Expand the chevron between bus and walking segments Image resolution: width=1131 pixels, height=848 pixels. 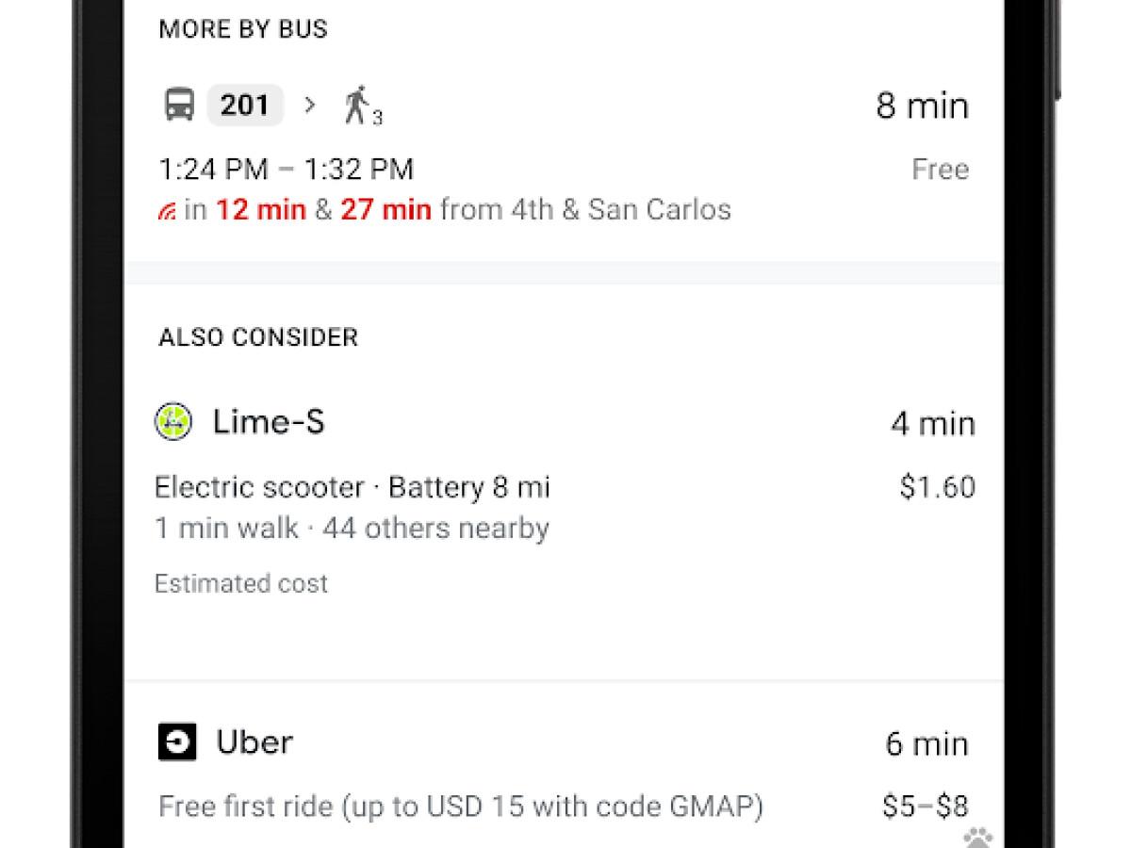click(308, 106)
